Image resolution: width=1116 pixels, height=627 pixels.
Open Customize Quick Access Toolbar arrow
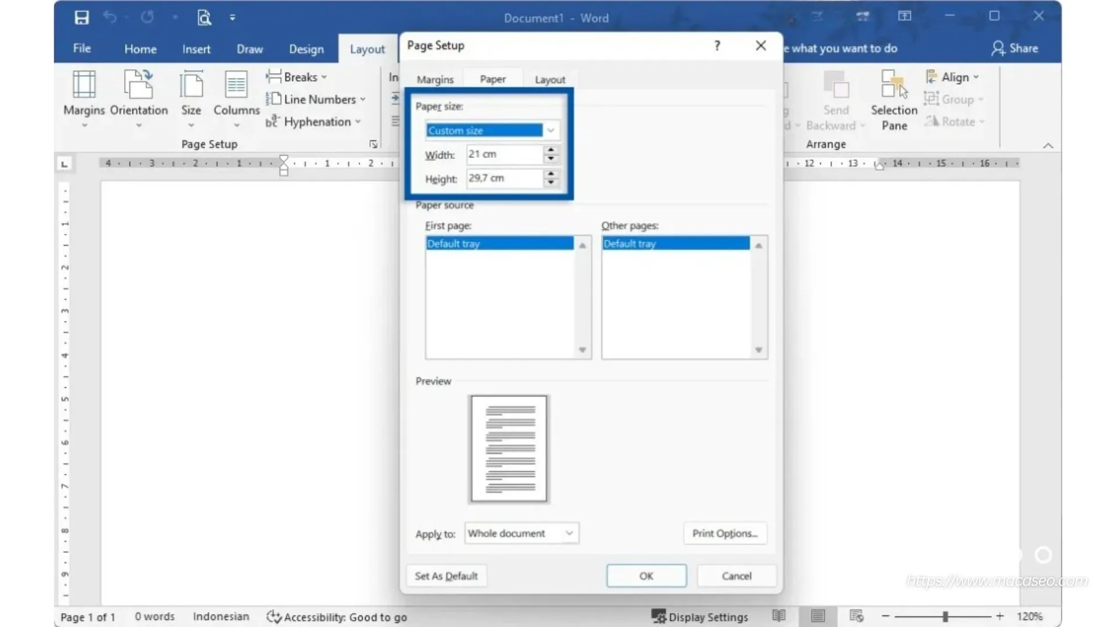[x=233, y=17]
